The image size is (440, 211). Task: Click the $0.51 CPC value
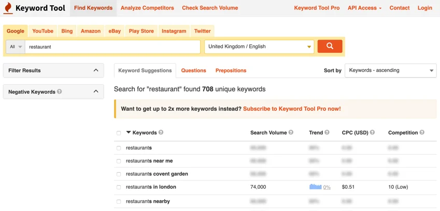click(348, 187)
